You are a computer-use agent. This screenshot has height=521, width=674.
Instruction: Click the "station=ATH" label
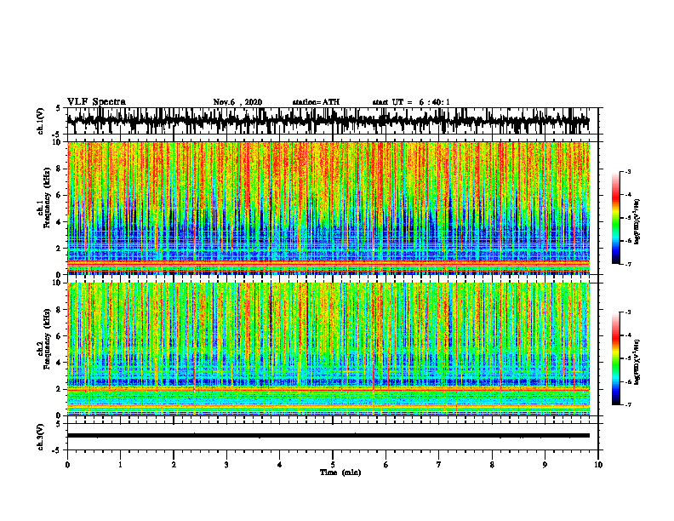(x=316, y=102)
